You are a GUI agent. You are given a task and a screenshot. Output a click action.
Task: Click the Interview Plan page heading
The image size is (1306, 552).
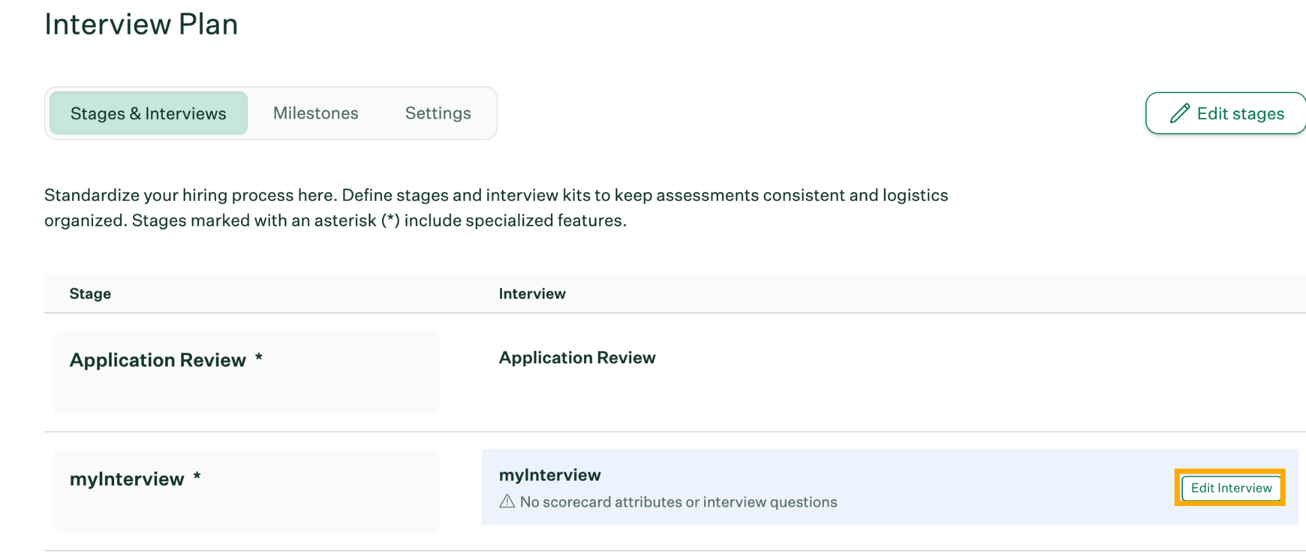point(141,25)
